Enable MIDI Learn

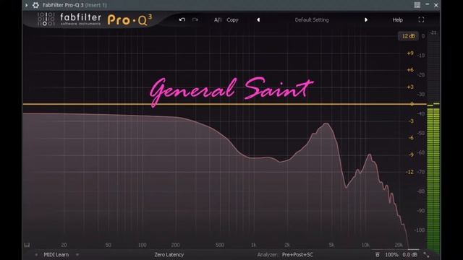56,254
